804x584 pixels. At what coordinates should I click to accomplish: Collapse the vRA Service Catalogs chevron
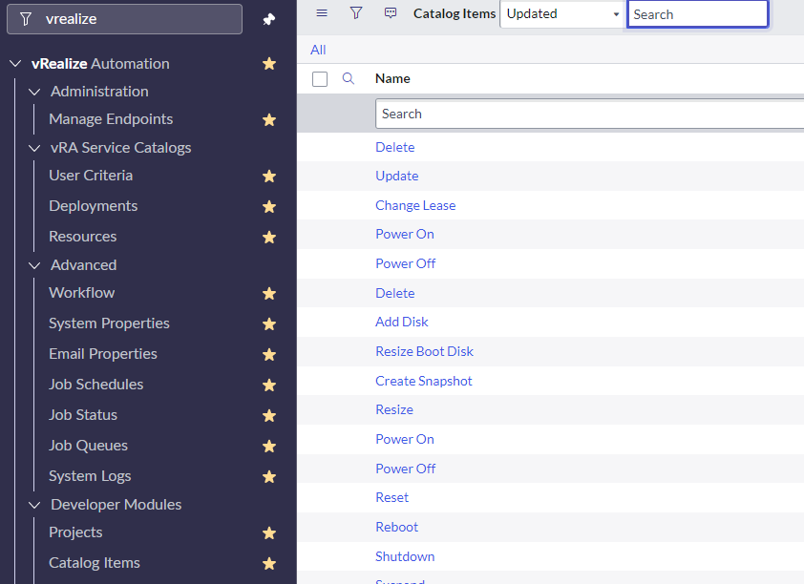(34, 148)
